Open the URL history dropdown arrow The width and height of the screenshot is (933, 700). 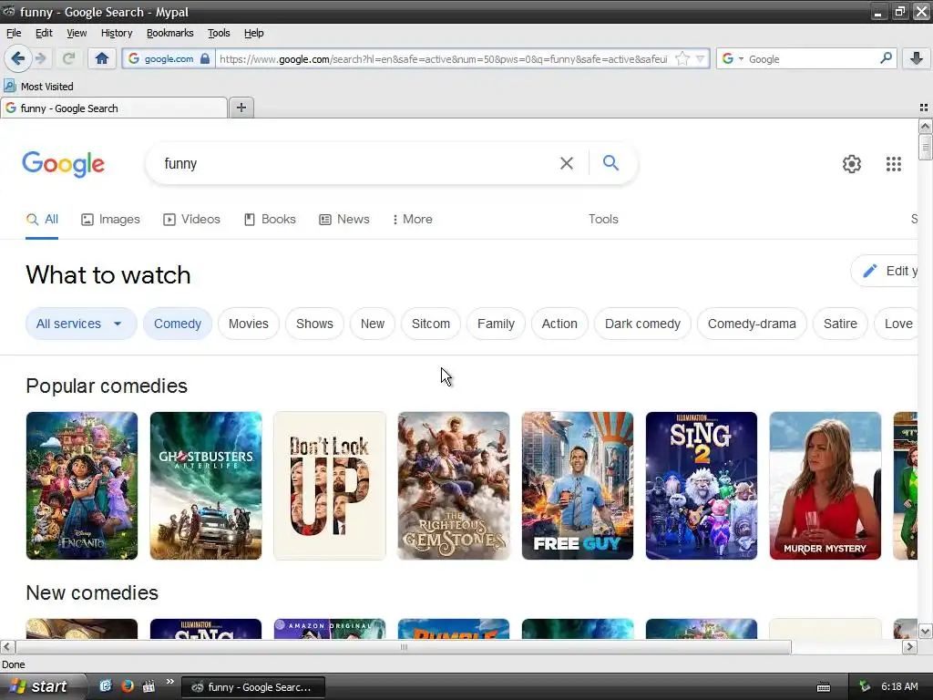click(701, 58)
